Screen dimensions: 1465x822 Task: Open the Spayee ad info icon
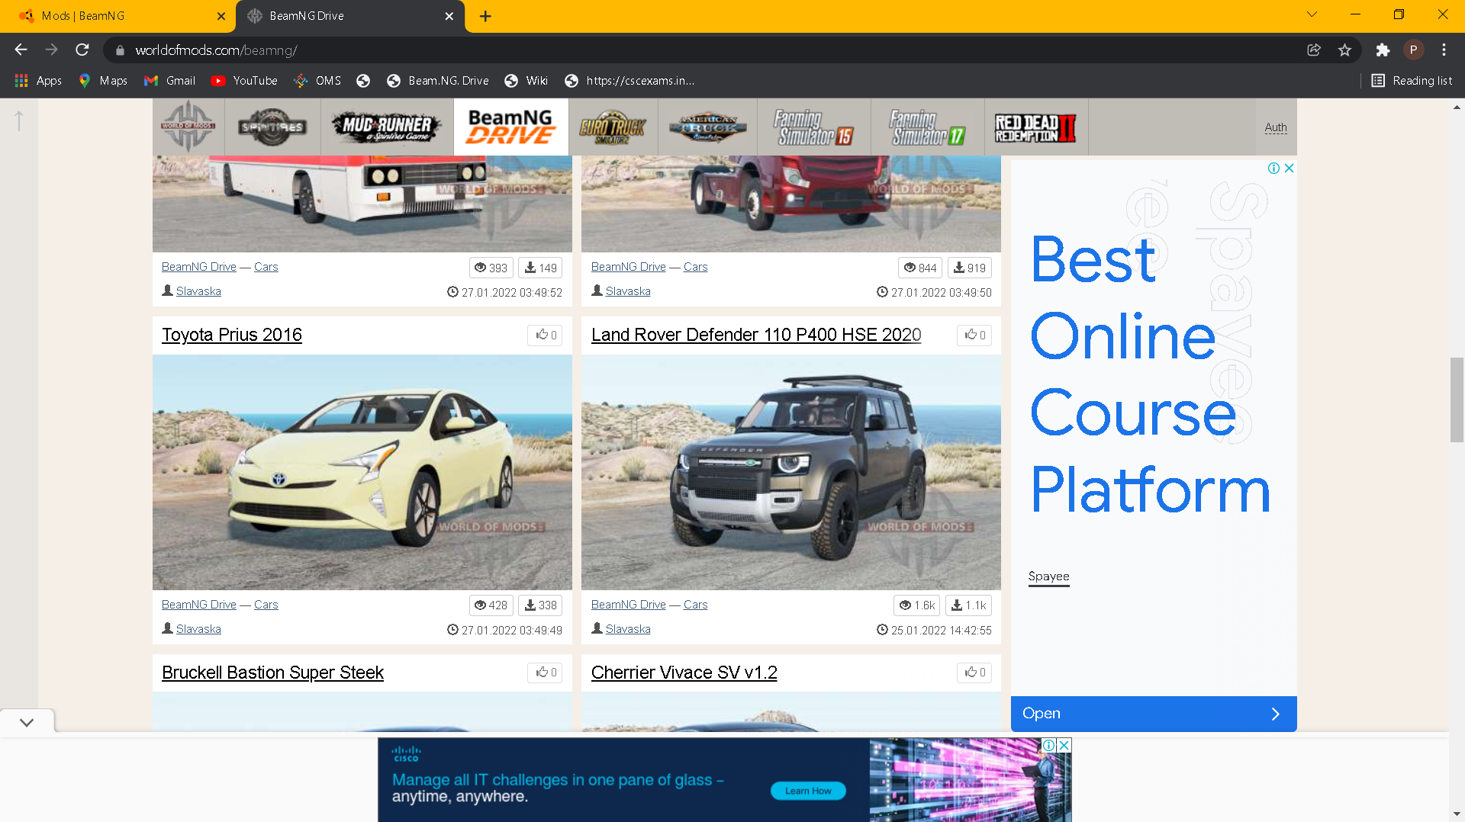[x=1273, y=168]
